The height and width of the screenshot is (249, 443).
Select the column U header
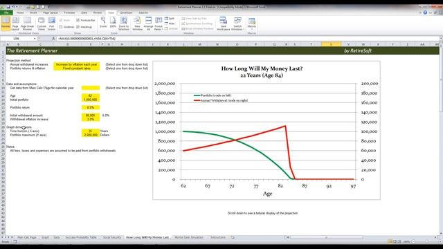coord(331,44)
